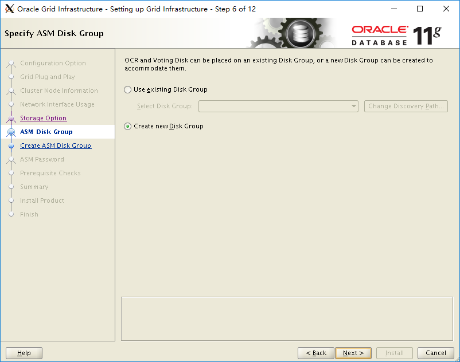Click the Grid Plug and Play step
Image resolution: width=460 pixels, height=362 pixels.
pyautogui.click(x=48, y=77)
